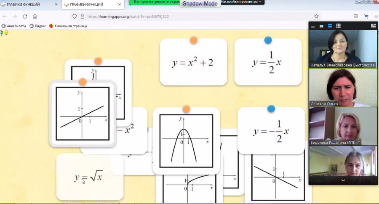Open the Pocket save icon in toolbar

pyautogui.click(x=356, y=16)
